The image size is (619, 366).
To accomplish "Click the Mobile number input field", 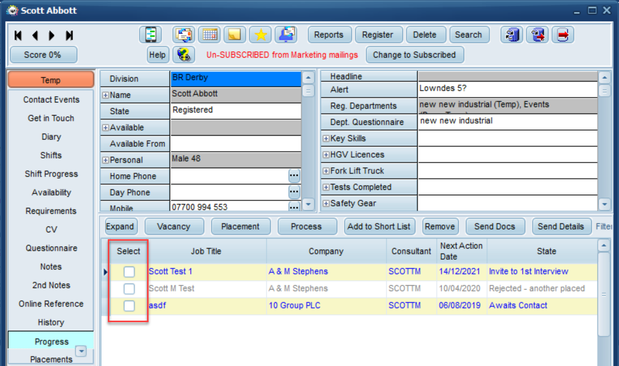I will click(x=229, y=207).
